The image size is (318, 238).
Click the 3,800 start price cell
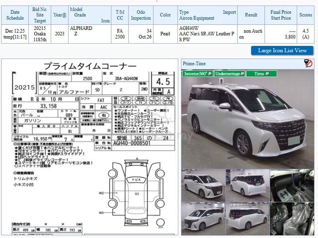pyautogui.click(x=281, y=34)
